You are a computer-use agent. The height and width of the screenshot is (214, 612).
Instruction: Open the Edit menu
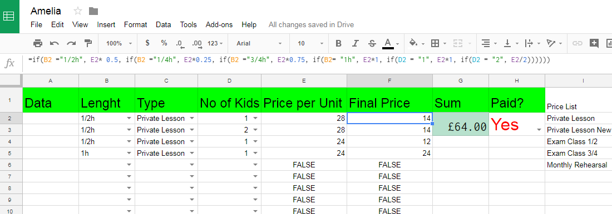[x=57, y=24]
